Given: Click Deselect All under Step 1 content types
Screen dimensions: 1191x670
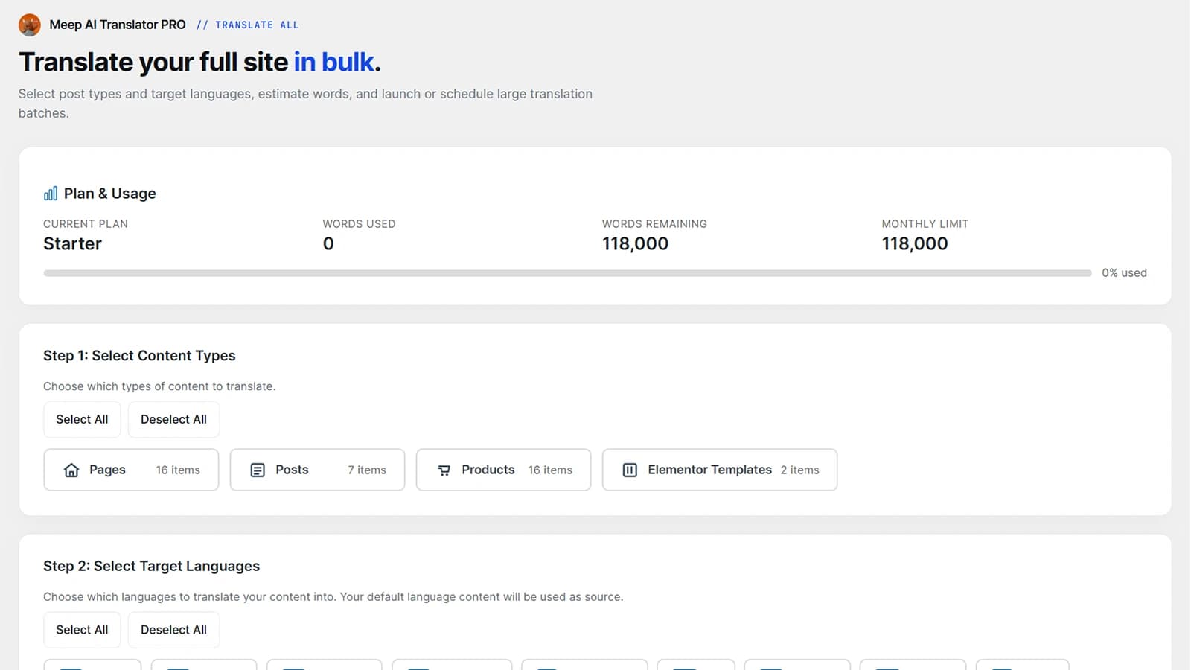Looking at the screenshot, I should point(173,419).
